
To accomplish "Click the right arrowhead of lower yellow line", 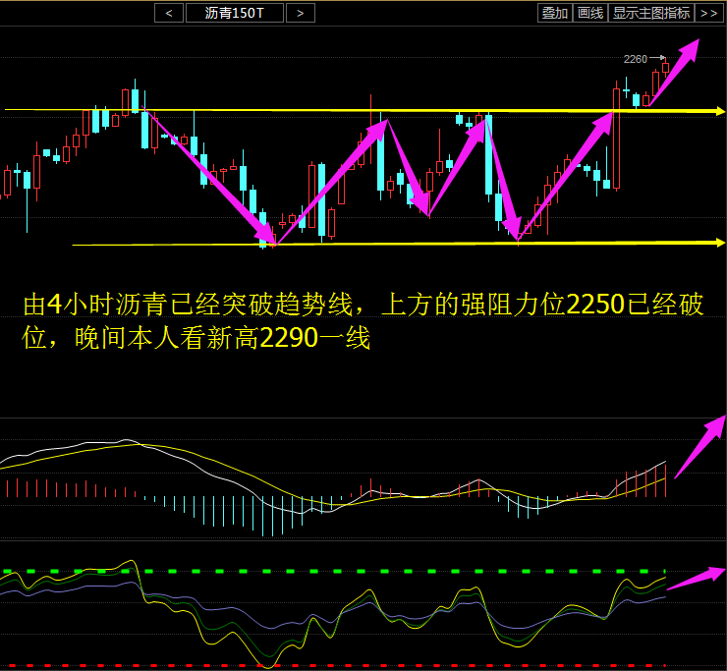I will (x=719, y=242).
